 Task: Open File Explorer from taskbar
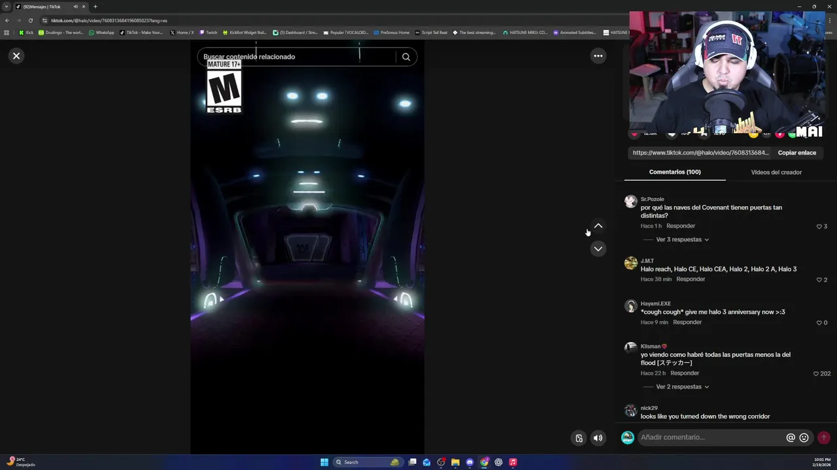[x=455, y=462]
